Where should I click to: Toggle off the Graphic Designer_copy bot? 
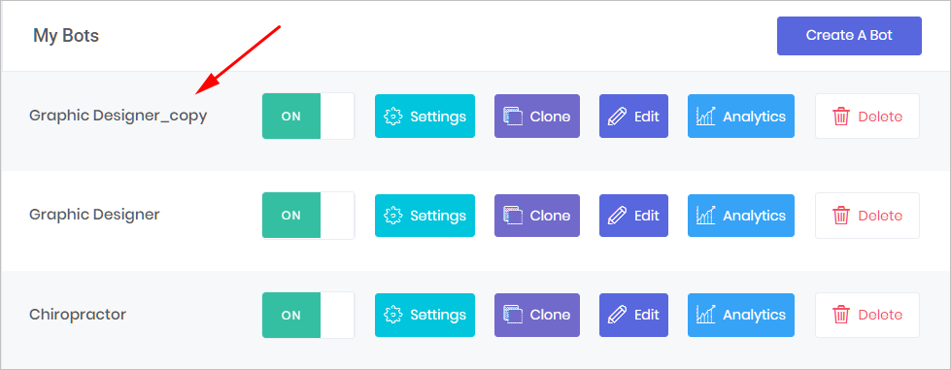point(308,116)
